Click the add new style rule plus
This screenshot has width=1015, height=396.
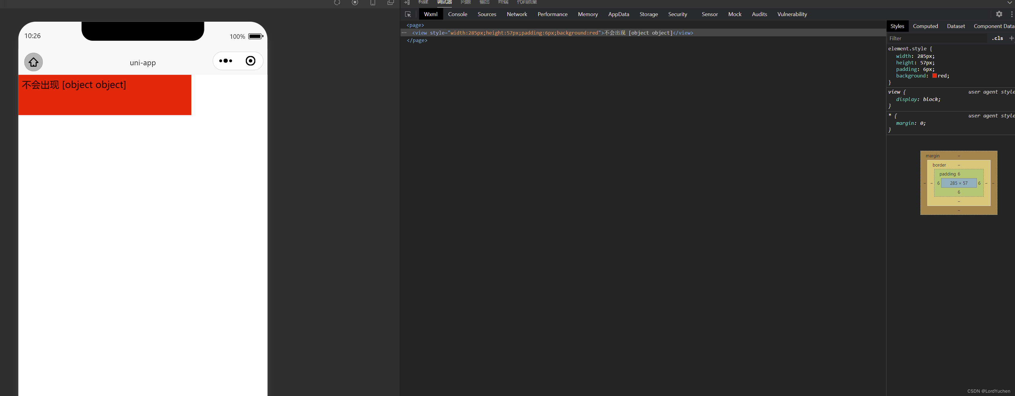1011,38
